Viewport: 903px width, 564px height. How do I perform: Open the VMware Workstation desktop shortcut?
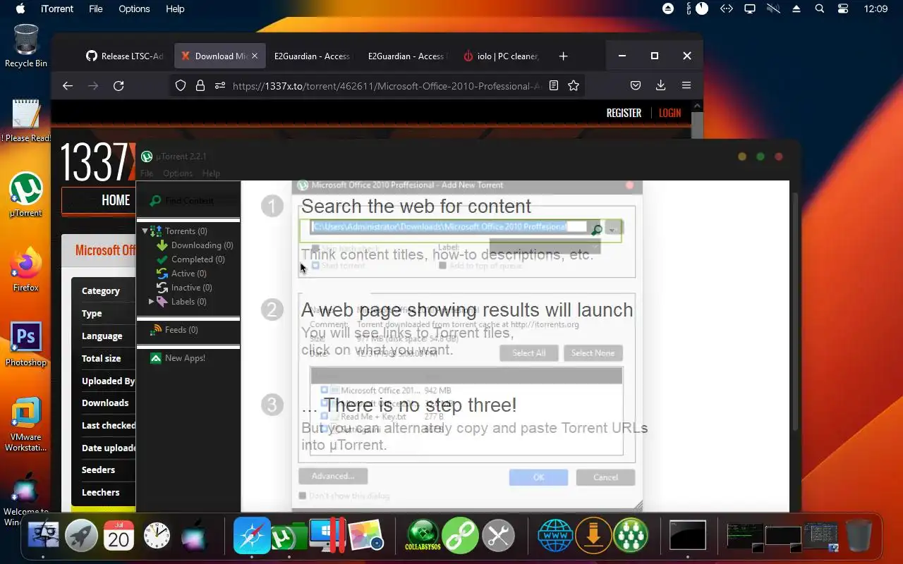[26, 424]
